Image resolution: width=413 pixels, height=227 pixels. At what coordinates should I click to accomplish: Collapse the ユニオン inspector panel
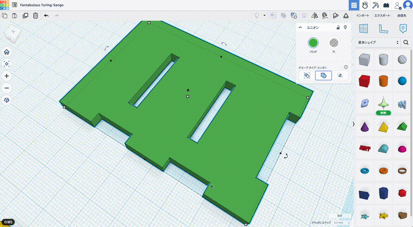pos(301,27)
